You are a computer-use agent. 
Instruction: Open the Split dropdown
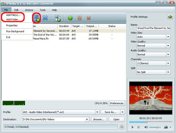click(168, 72)
